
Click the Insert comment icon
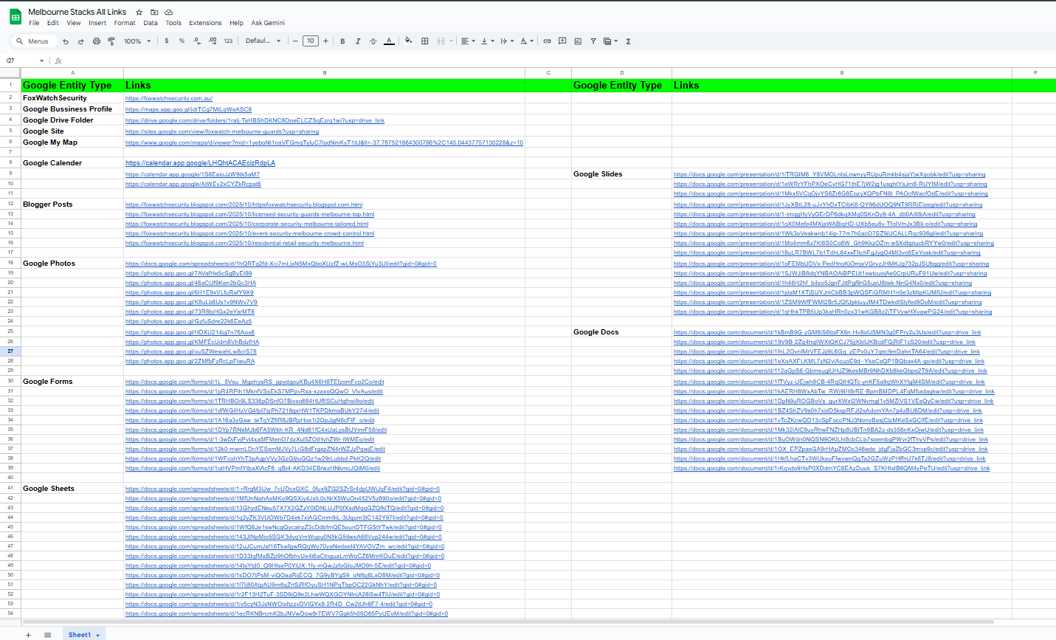tap(562, 41)
